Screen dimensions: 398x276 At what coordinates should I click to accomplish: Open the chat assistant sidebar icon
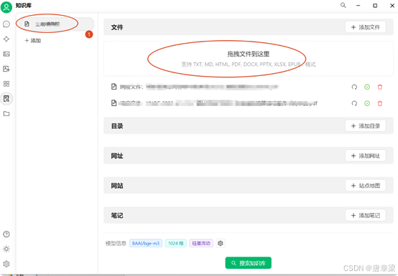click(6, 24)
